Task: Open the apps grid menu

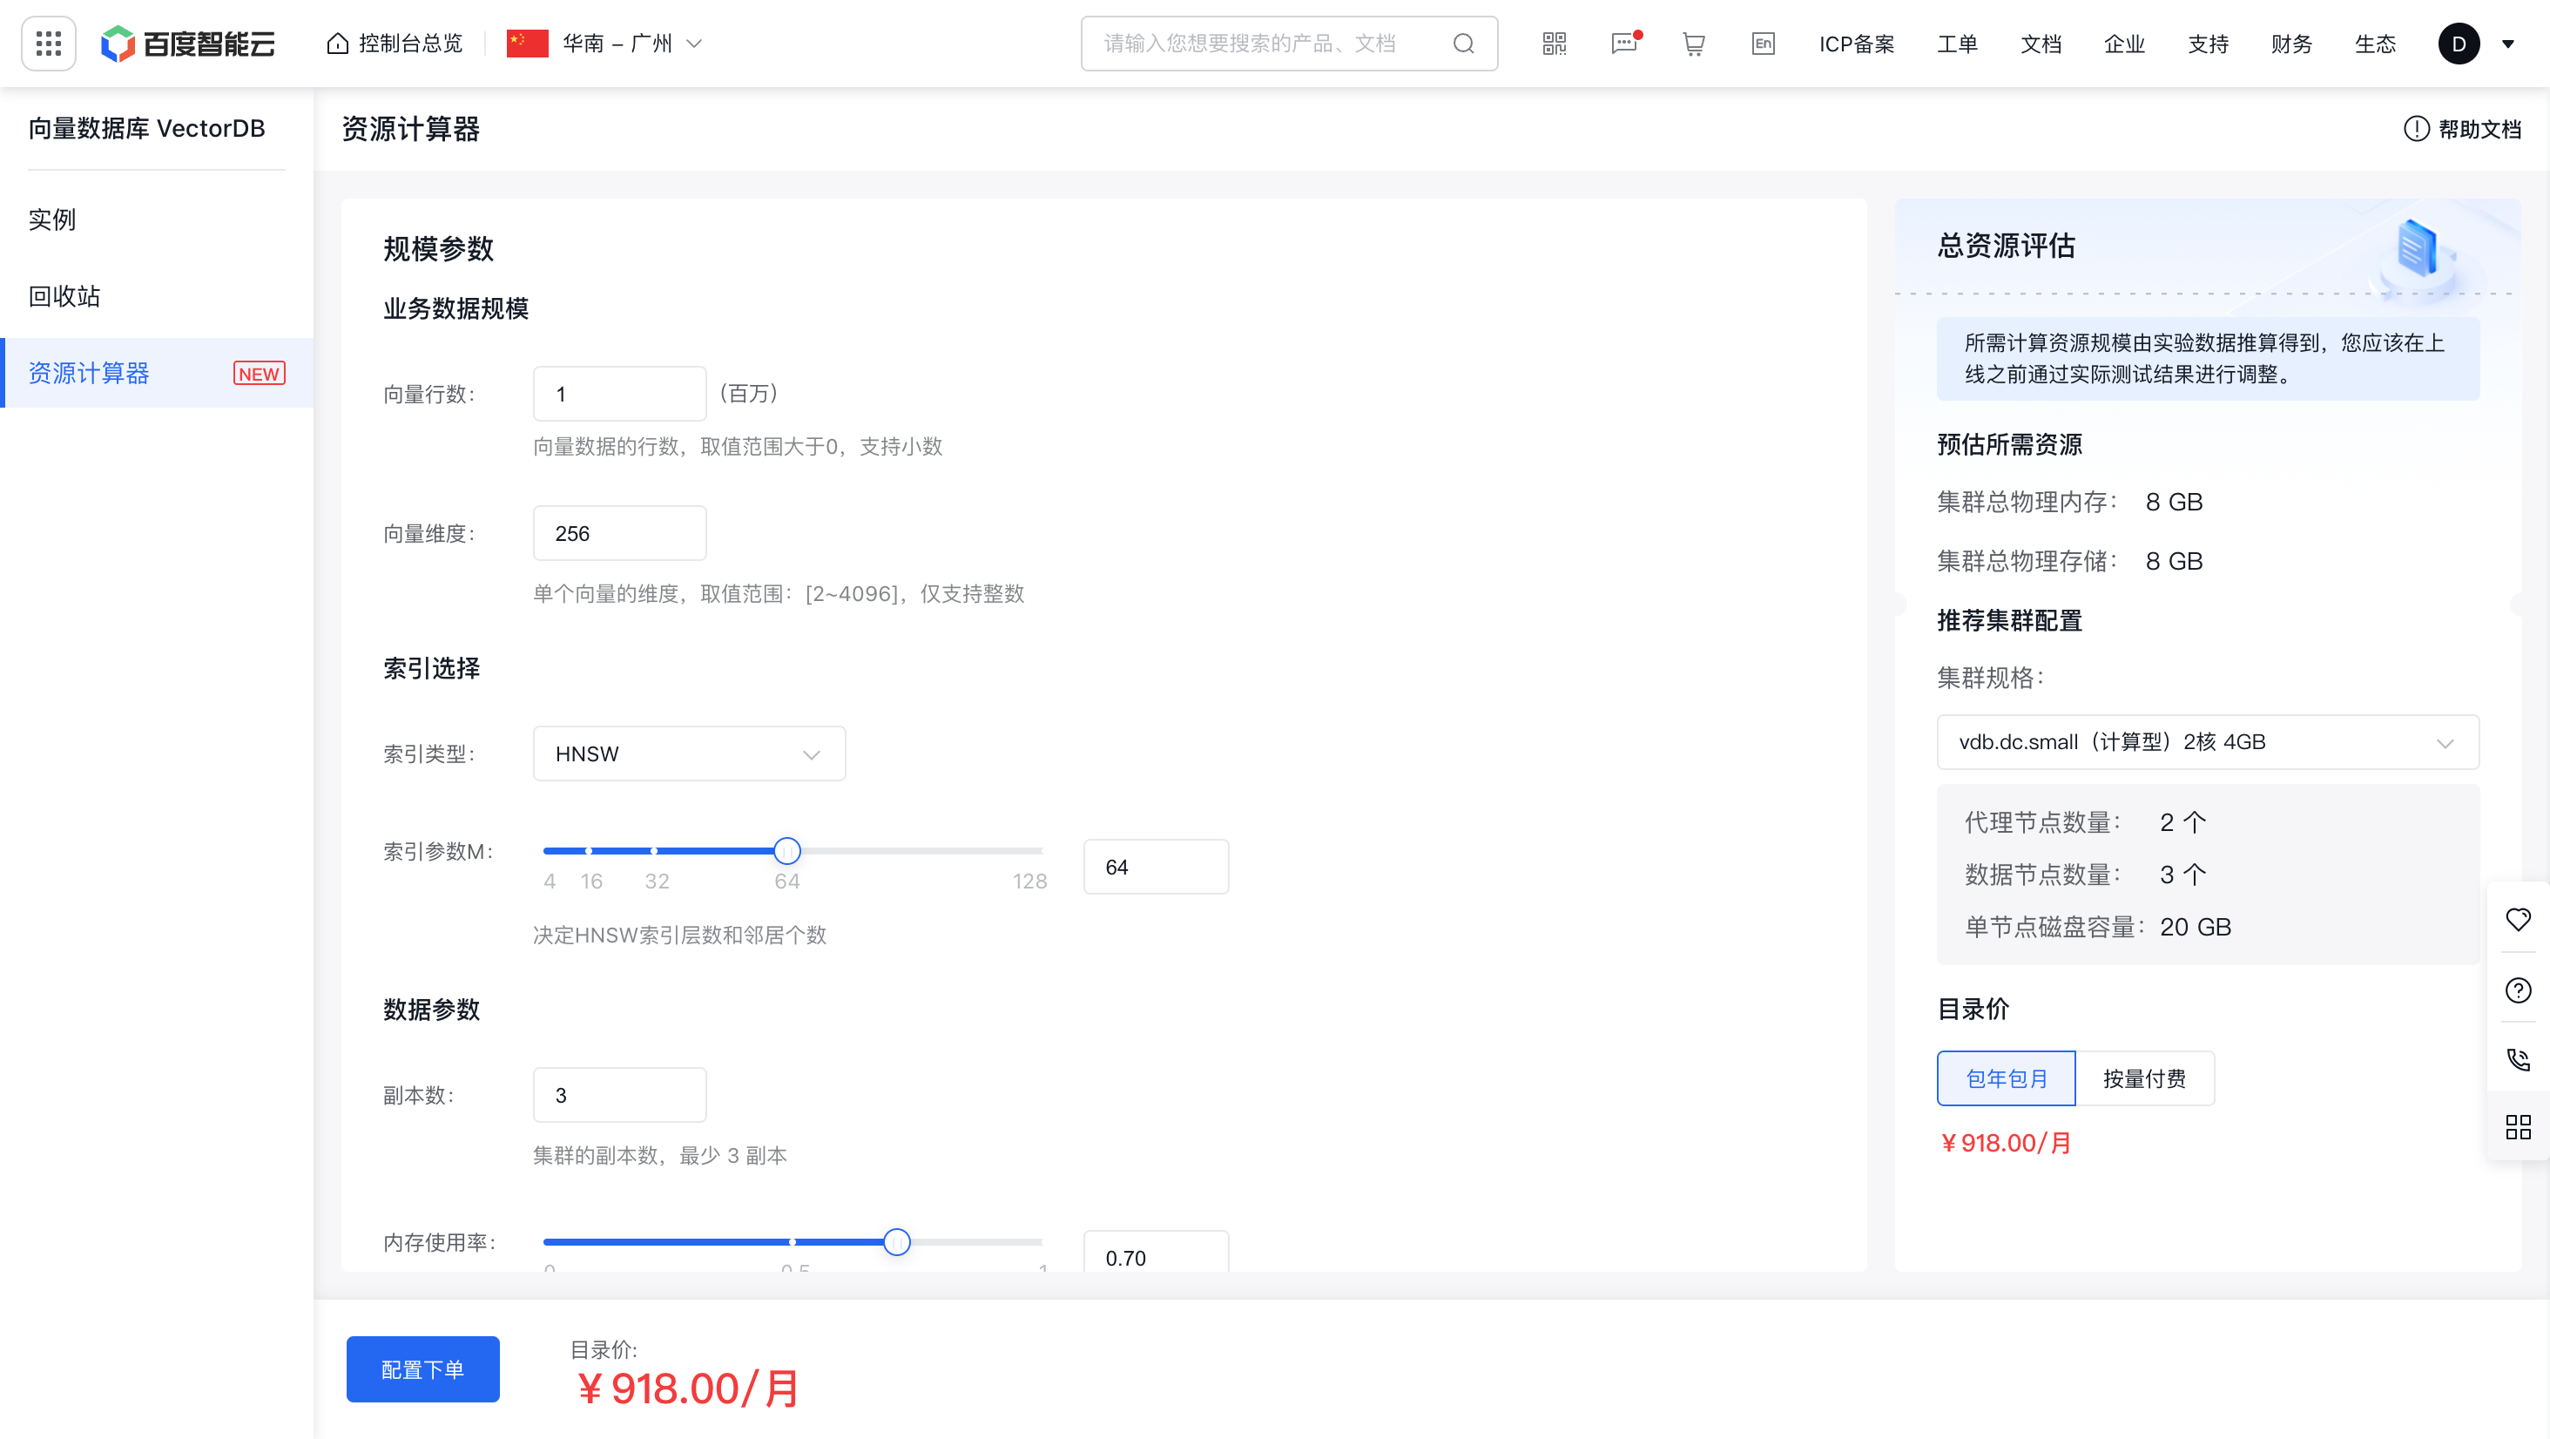Action: tap(49, 44)
